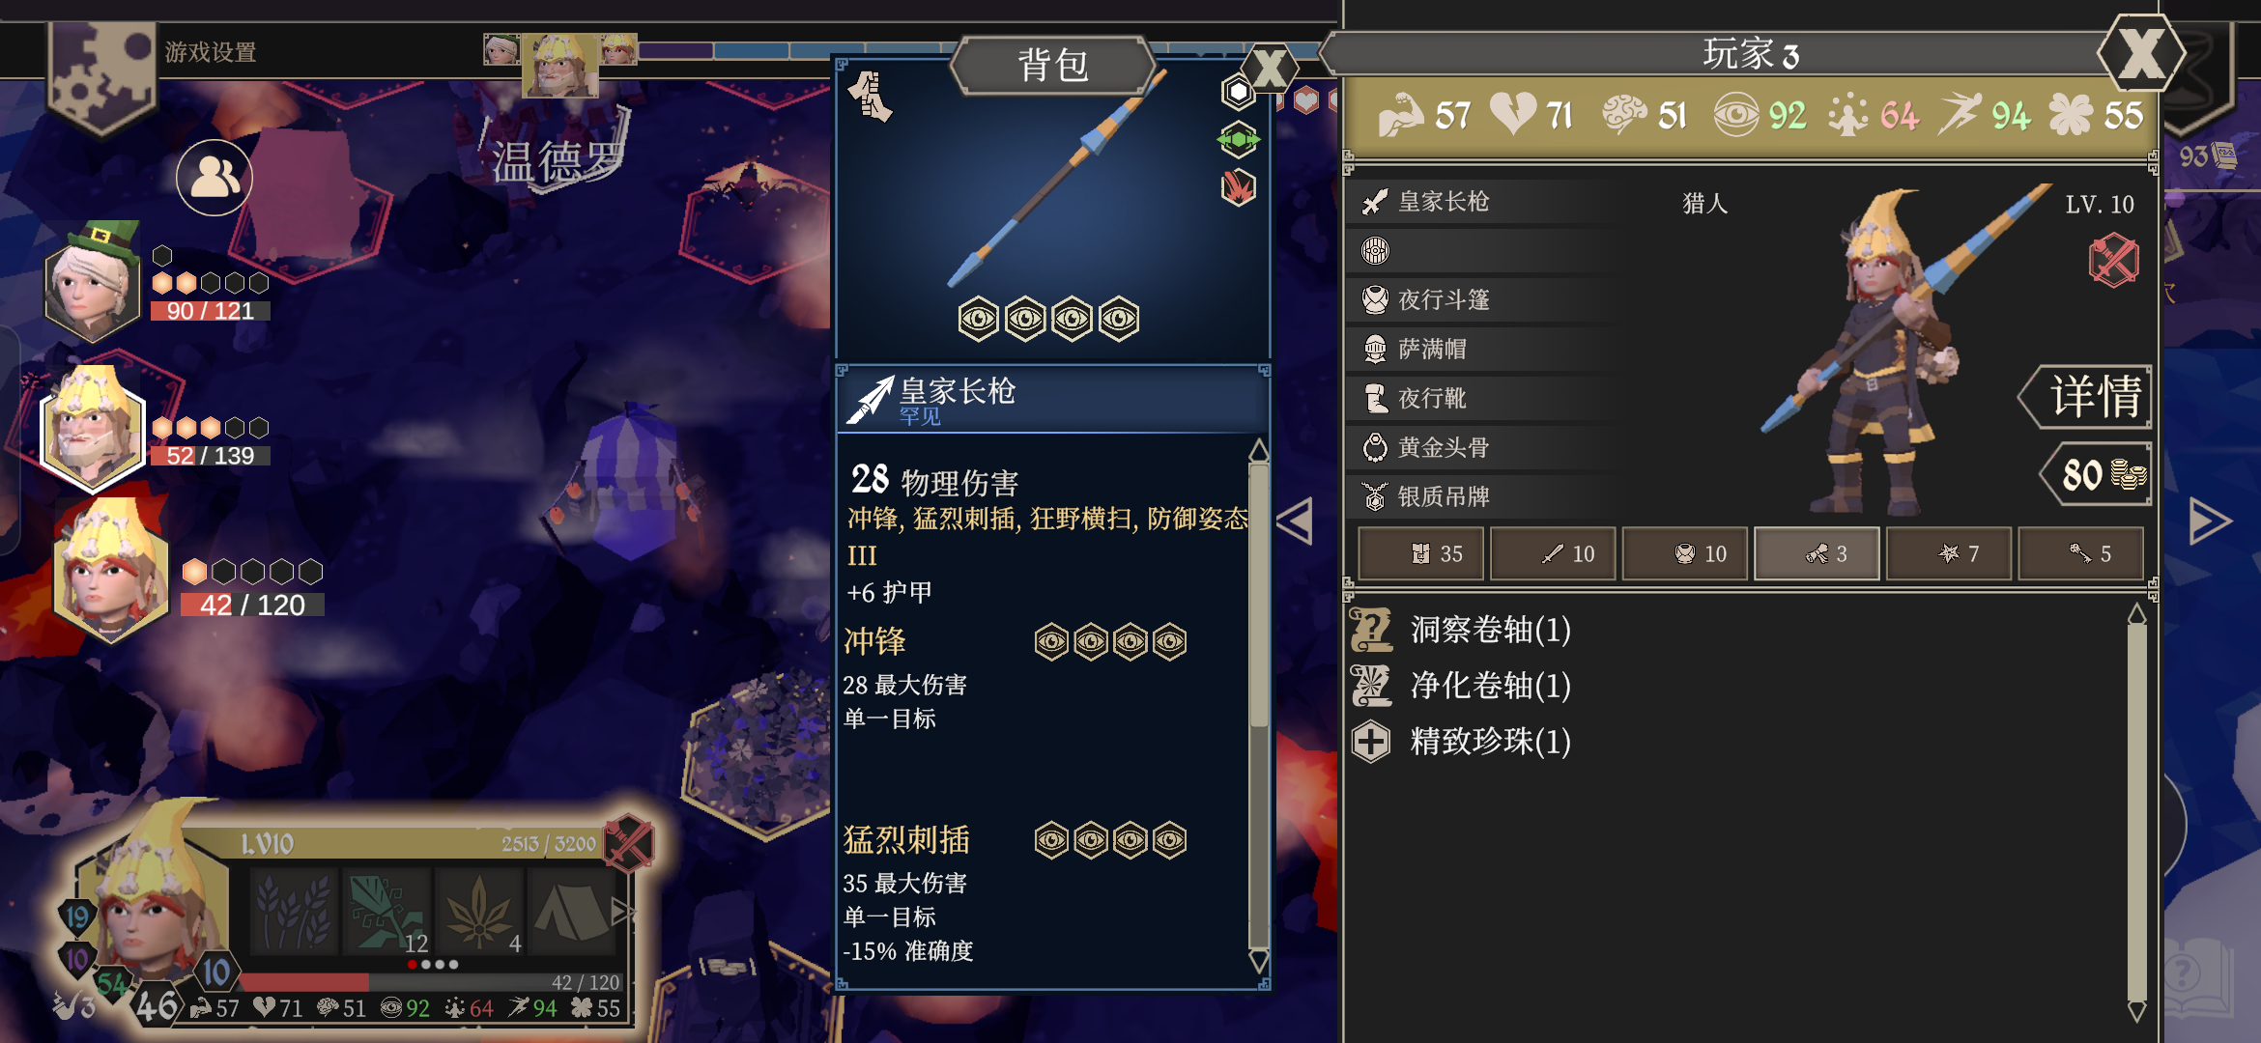Toggle the first focus eye token on spear
The height and width of the screenshot is (1043, 2261).
[978, 319]
